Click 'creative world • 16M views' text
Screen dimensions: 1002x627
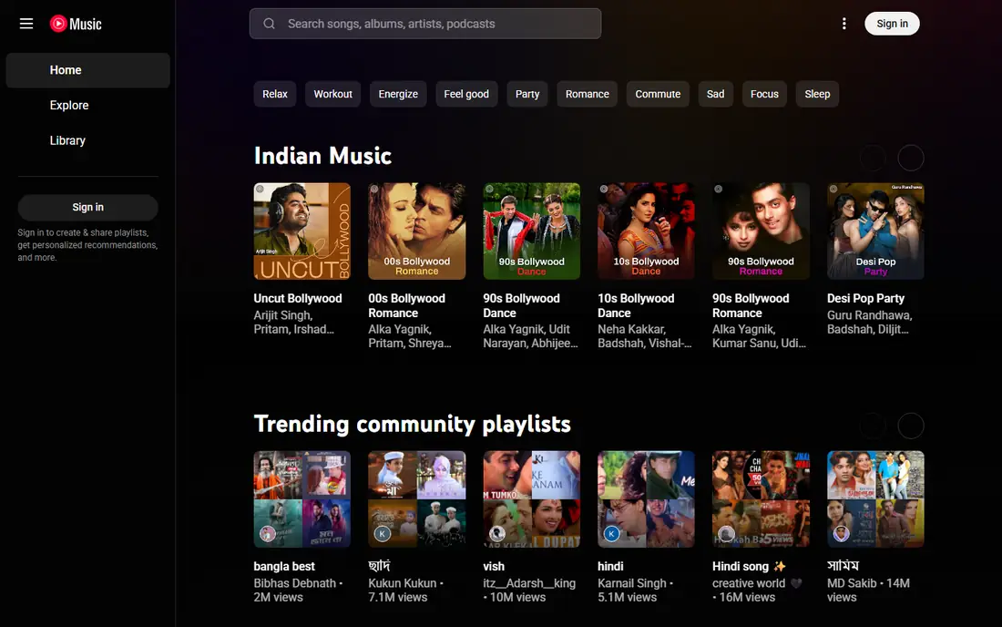point(757,590)
